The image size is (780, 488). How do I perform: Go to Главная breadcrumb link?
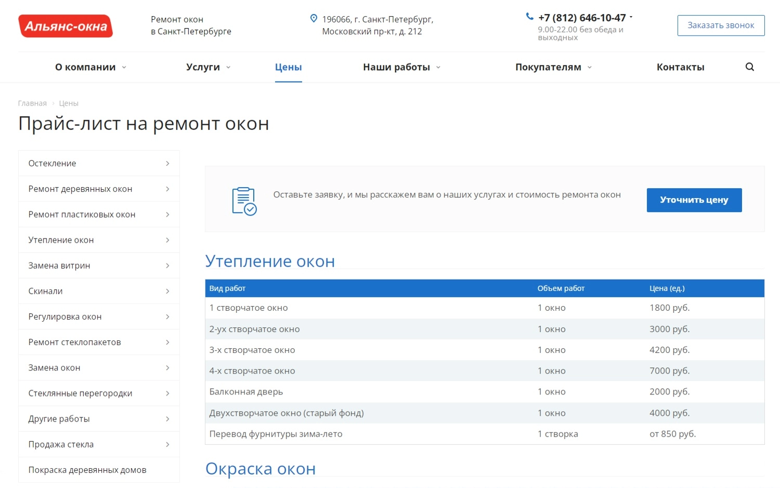32,103
